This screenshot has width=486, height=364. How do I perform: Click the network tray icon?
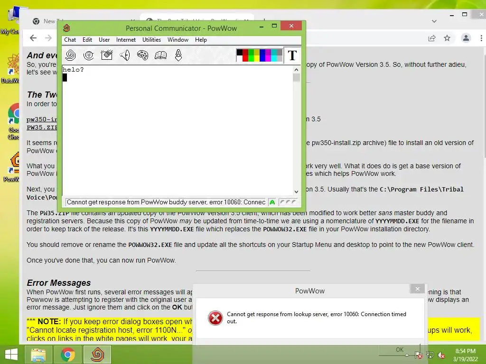point(430,355)
